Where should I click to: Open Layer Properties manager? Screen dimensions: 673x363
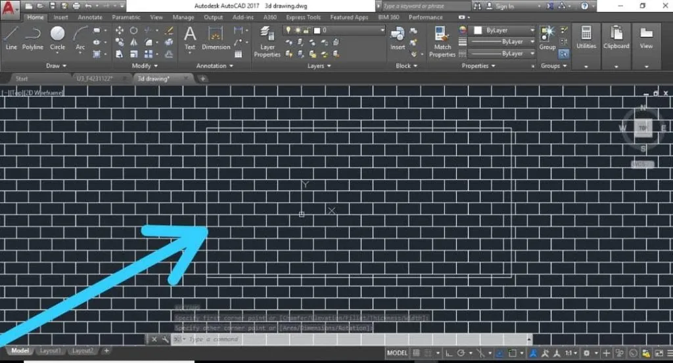click(267, 41)
